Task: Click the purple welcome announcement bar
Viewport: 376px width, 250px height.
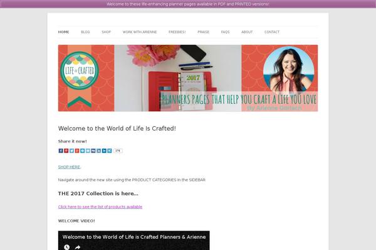Action: click(x=188, y=4)
